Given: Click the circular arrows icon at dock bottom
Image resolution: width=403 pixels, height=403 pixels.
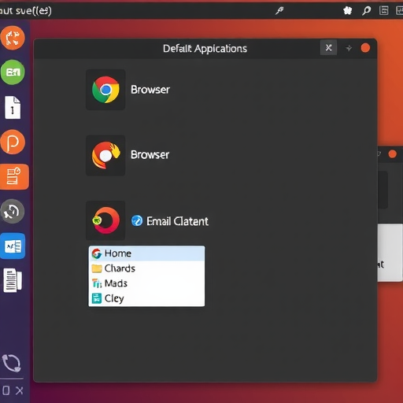Looking at the screenshot, I should 12,363.
